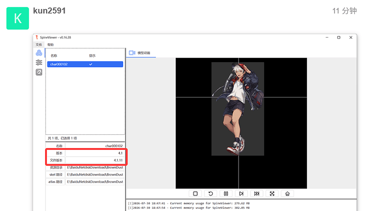Minimize the SpineViewer window

pos(327,38)
